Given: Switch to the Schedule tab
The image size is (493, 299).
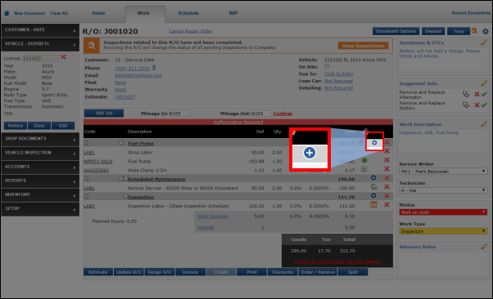Looking at the screenshot, I should 188,13.
